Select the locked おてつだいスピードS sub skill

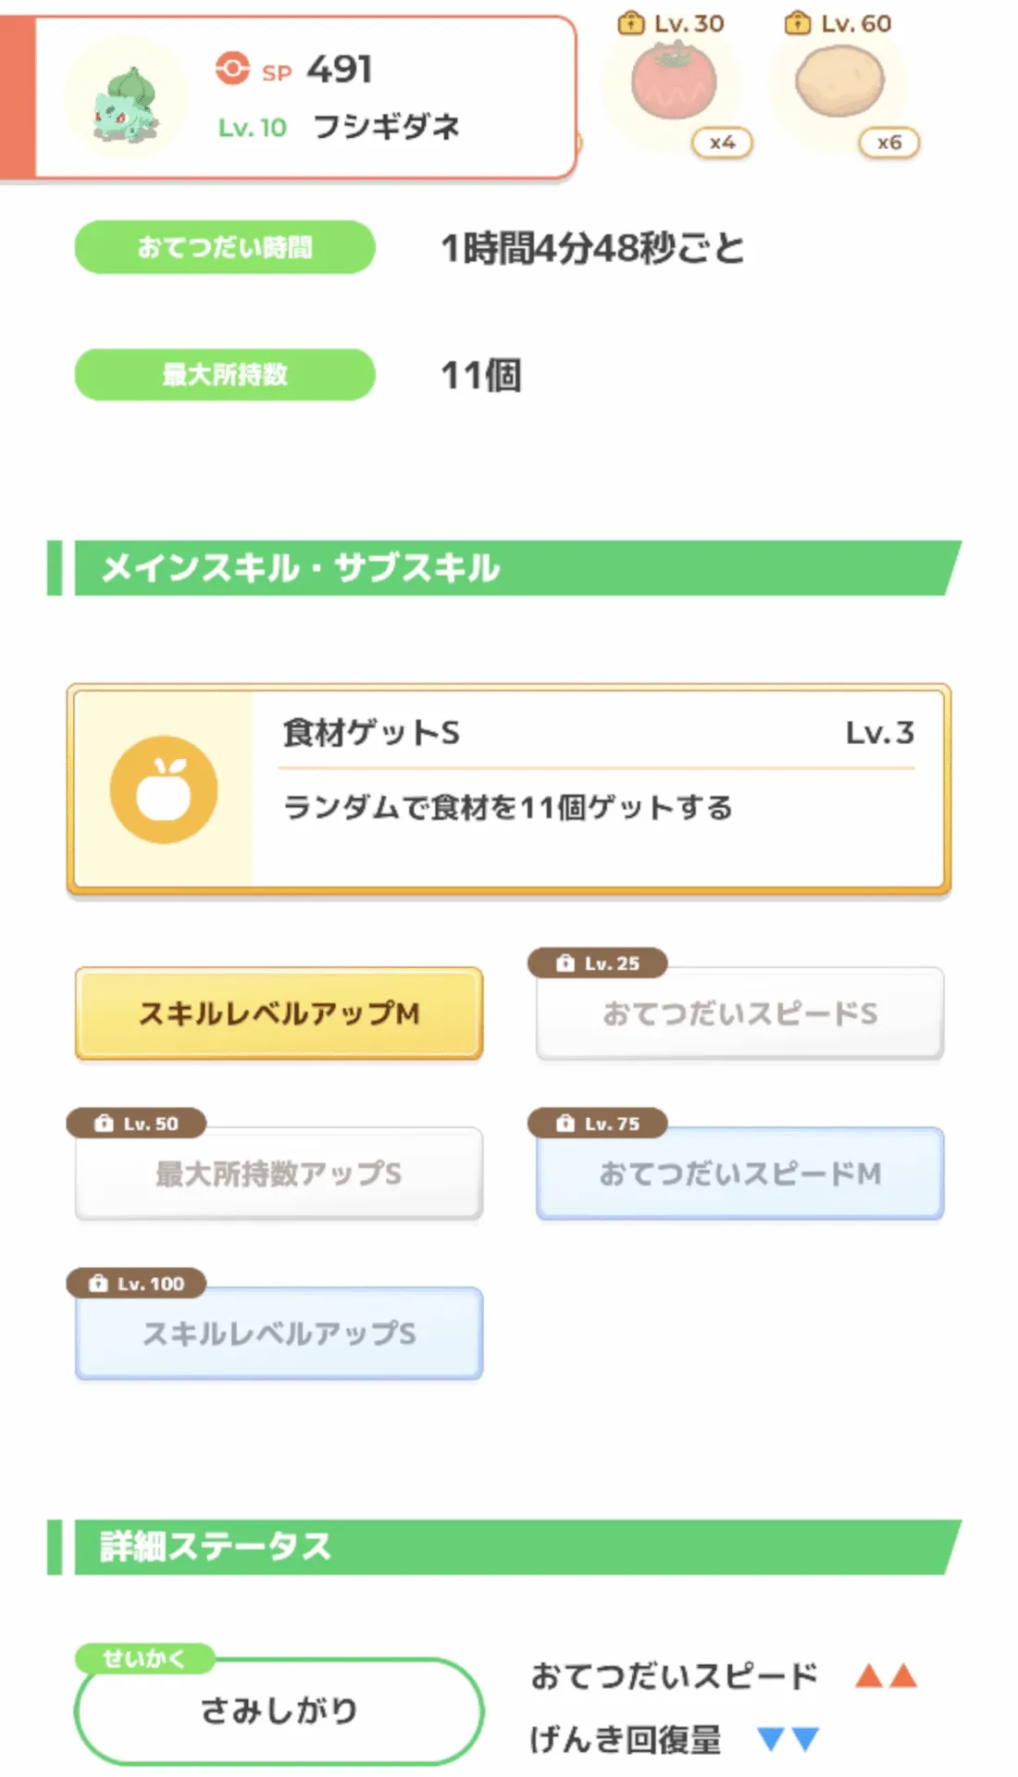pos(739,1013)
